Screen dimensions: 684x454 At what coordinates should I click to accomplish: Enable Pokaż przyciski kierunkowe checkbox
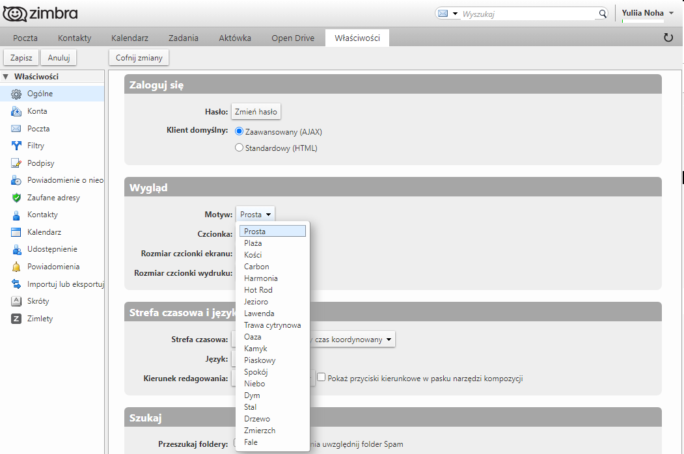321,377
